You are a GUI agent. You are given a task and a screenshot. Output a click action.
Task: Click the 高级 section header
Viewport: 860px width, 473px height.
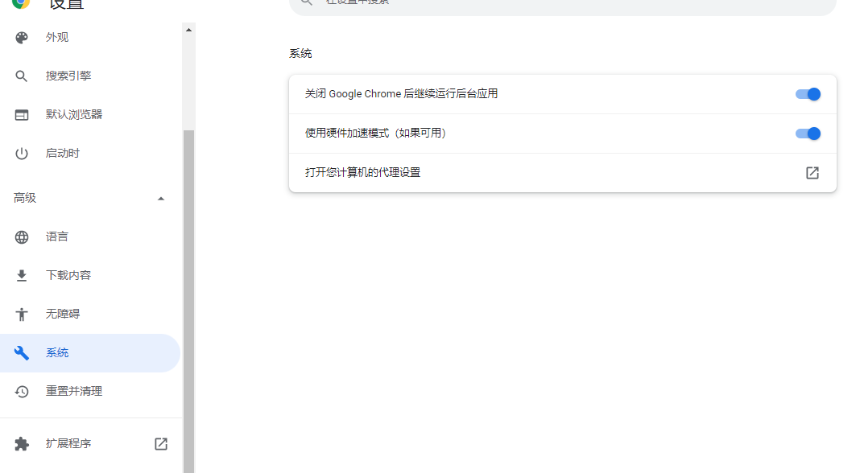tap(90, 198)
